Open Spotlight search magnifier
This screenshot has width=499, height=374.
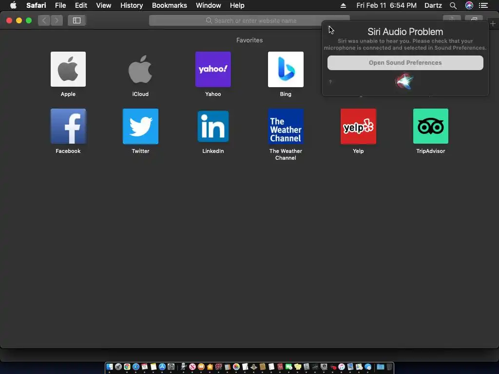pyautogui.click(x=453, y=5)
